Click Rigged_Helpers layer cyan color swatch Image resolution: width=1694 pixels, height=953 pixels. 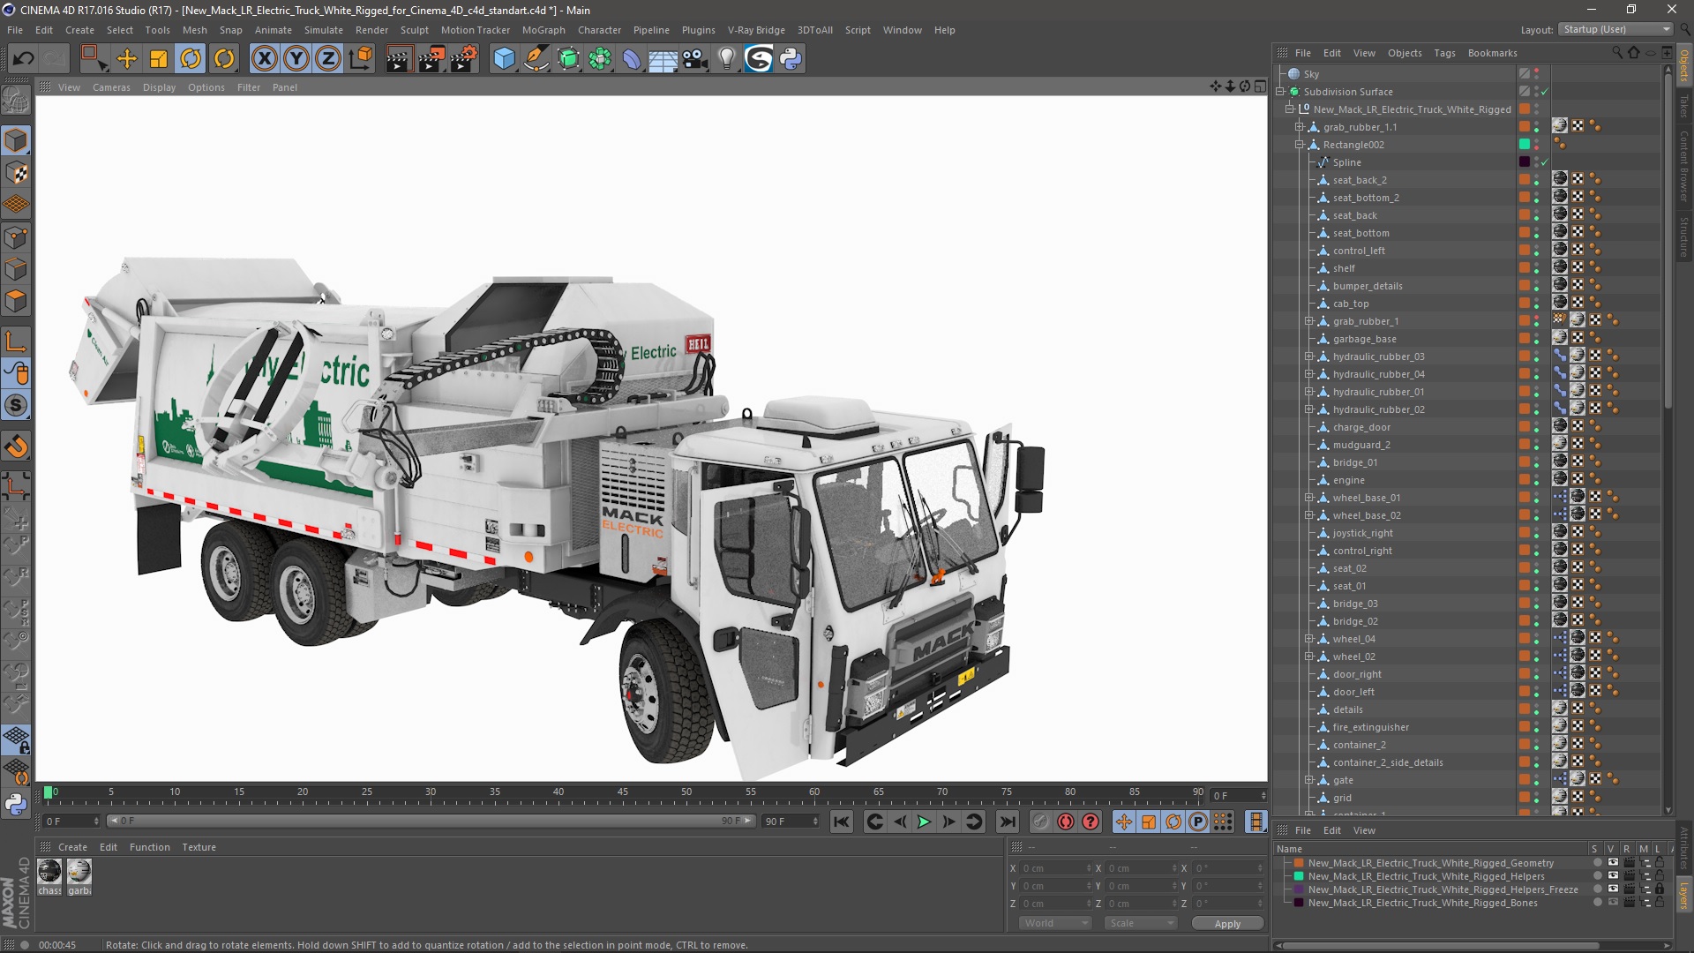pos(1299,876)
